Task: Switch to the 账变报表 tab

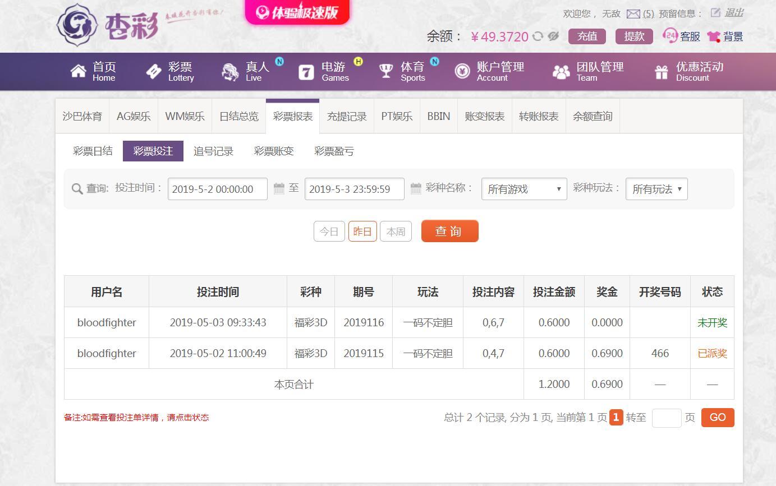Action: (x=485, y=117)
